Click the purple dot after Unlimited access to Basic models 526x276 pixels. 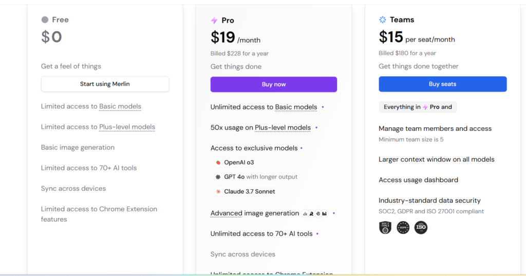pos(323,107)
